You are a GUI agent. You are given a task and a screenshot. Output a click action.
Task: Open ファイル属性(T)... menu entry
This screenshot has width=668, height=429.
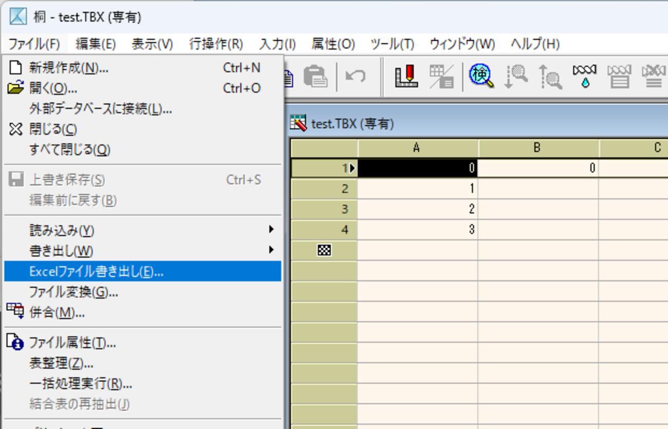point(143,342)
